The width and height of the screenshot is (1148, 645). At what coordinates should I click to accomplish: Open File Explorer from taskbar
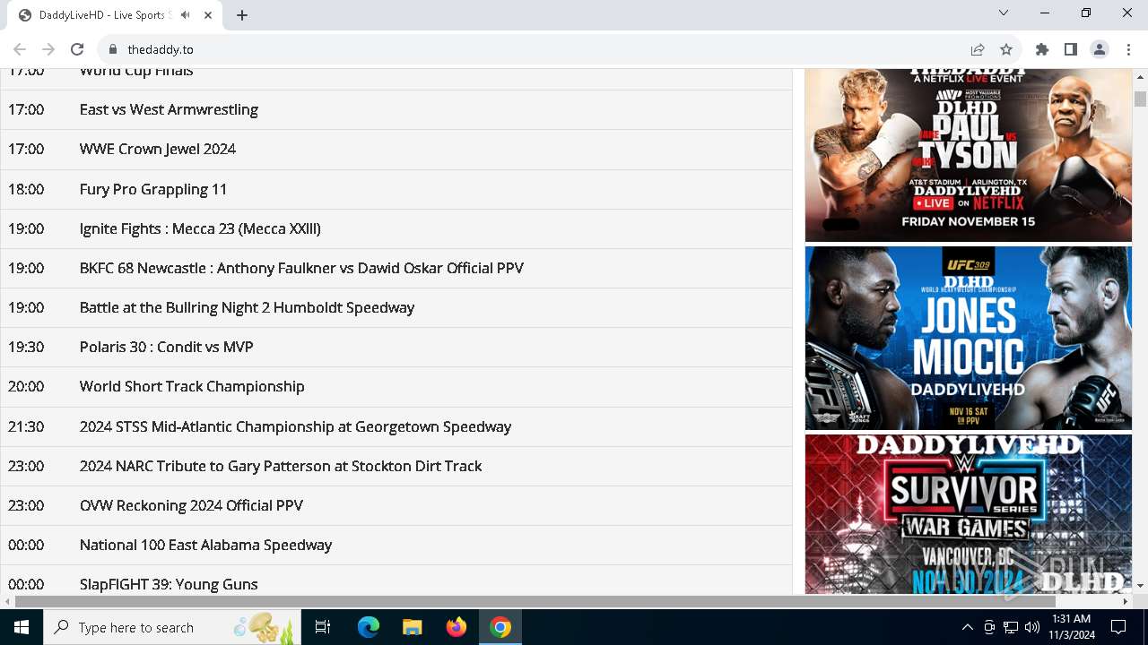coord(412,627)
